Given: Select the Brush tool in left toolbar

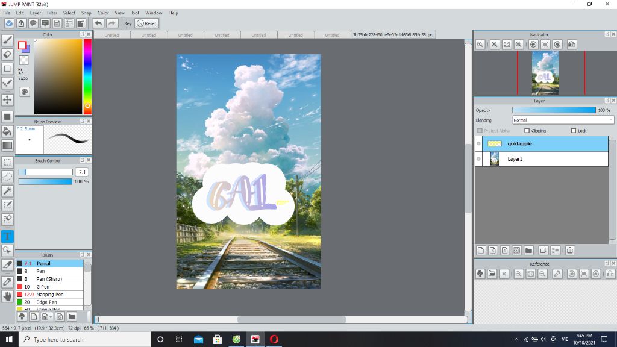Looking at the screenshot, I should [7, 40].
